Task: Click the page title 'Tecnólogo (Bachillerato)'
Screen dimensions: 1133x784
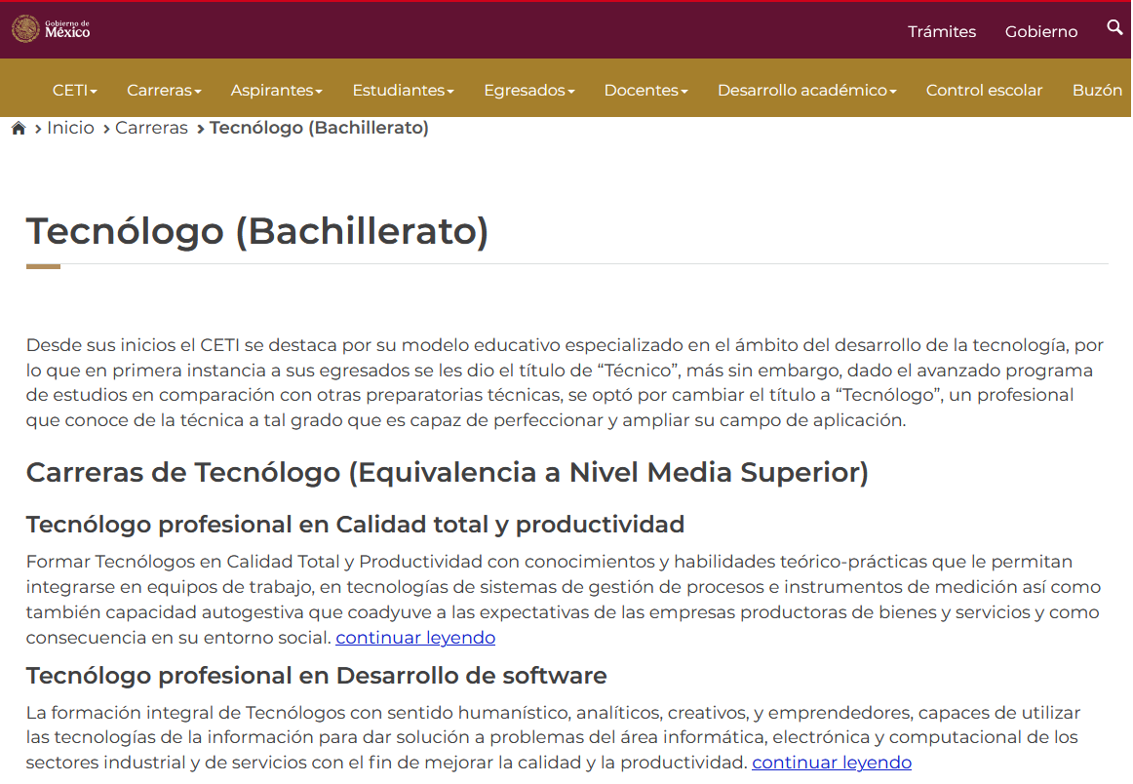Action: pyautogui.click(x=257, y=232)
